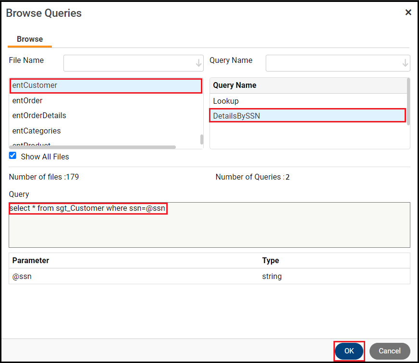Expand the Query Name dropdown arrow

click(406, 63)
